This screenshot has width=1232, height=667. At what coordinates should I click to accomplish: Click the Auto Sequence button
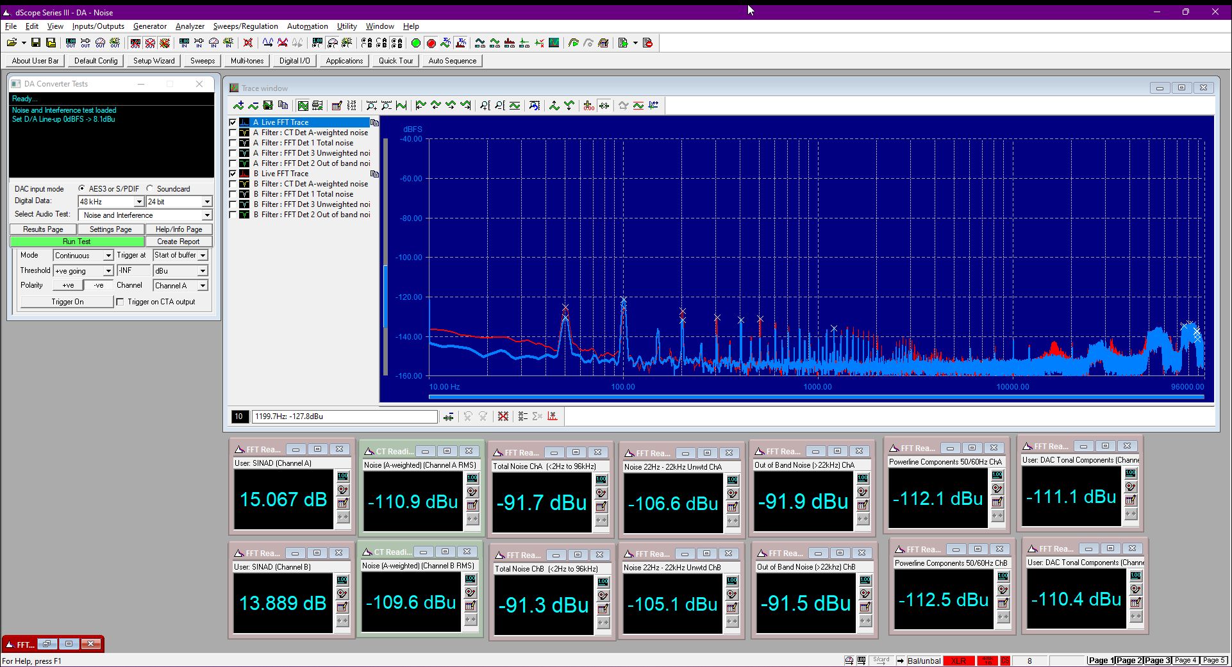(453, 61)
